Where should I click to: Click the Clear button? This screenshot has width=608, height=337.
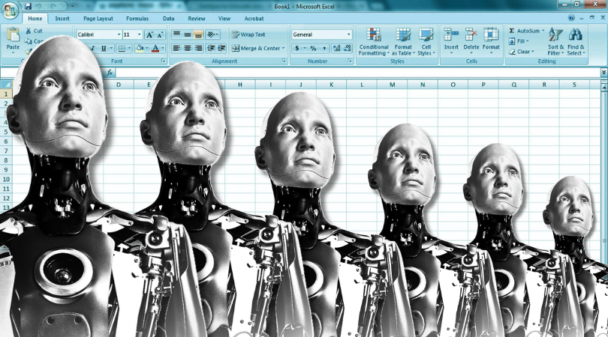[x=522, y=52]
